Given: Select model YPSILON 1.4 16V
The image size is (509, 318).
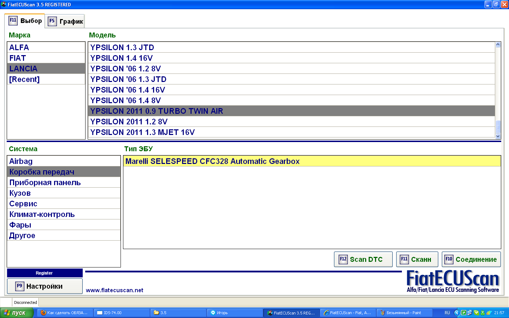Looking at the screenshot, I should (292, 58).
